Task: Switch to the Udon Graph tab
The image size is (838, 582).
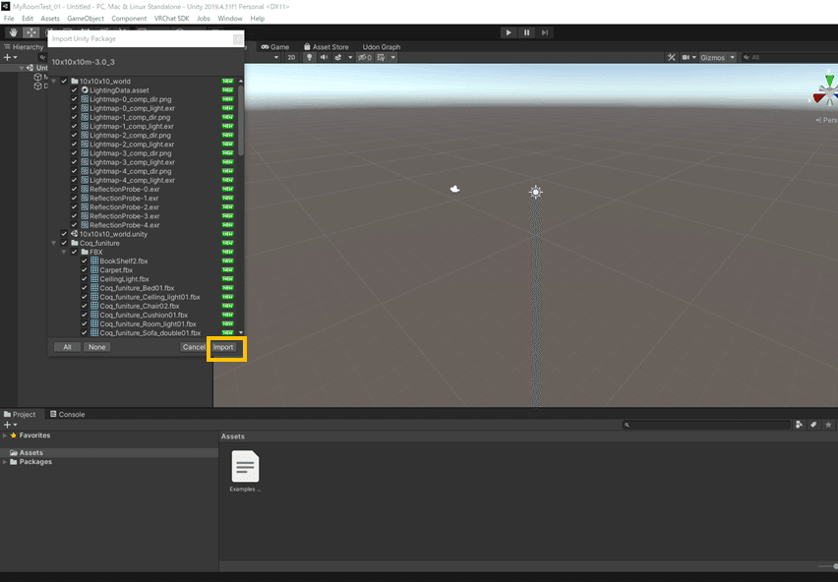Action: [381, 47]
